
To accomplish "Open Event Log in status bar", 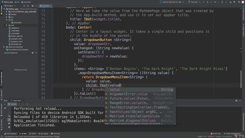I will (216, 134).
